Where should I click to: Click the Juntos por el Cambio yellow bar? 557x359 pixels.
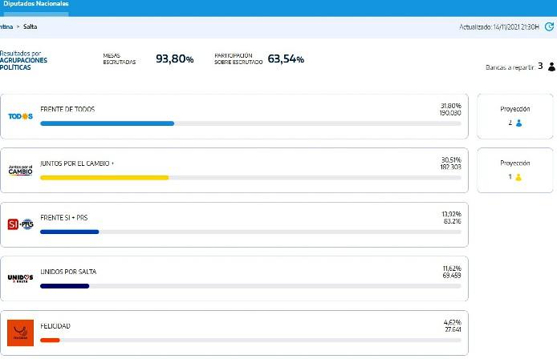[x=104, y=178]
